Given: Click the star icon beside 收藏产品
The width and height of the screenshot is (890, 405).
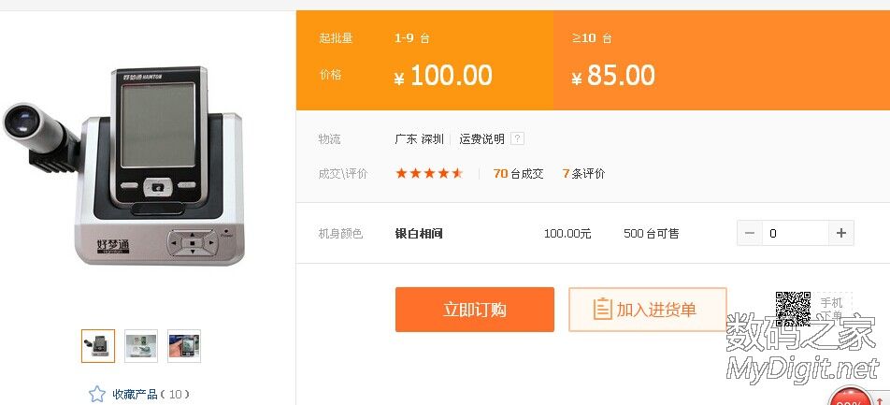Looking at the screenshot, I should coord(97,394).
